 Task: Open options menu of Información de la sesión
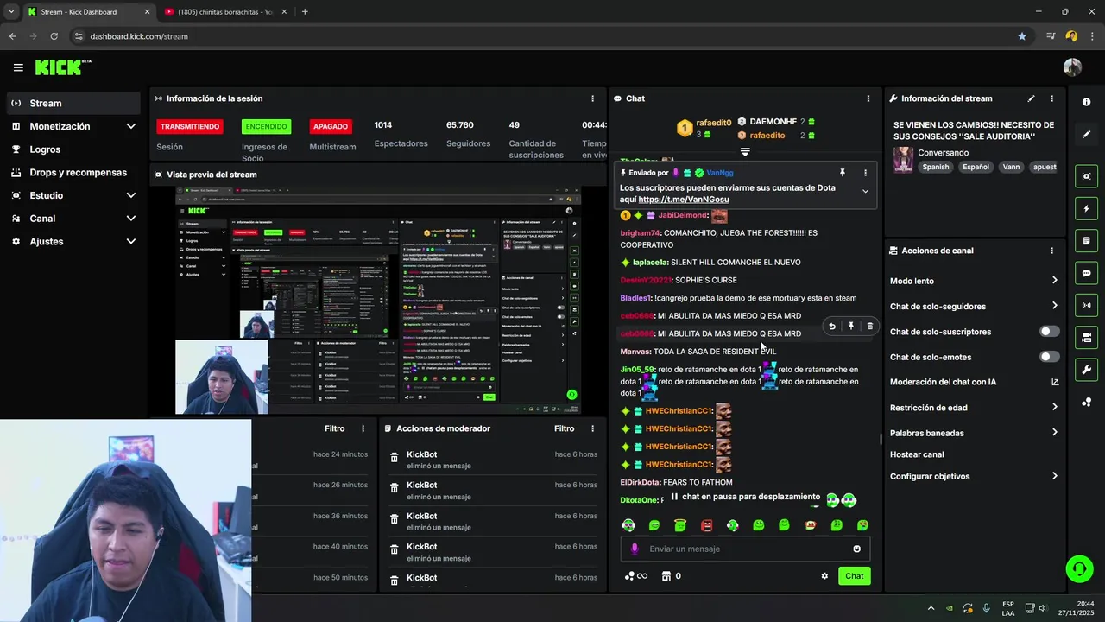(592, 98)
